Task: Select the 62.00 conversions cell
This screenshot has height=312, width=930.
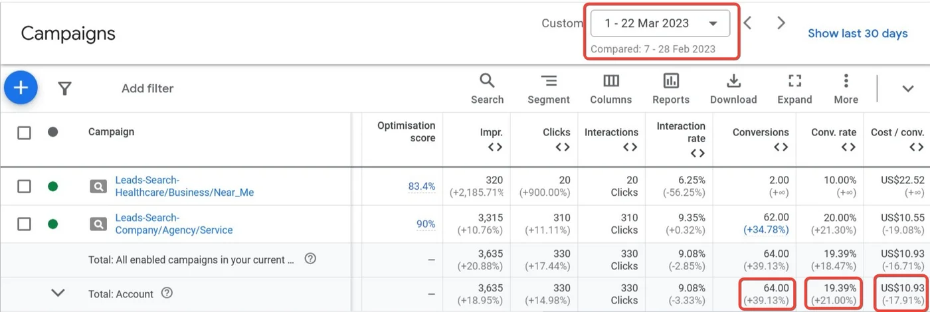Action: click(775, 218)
